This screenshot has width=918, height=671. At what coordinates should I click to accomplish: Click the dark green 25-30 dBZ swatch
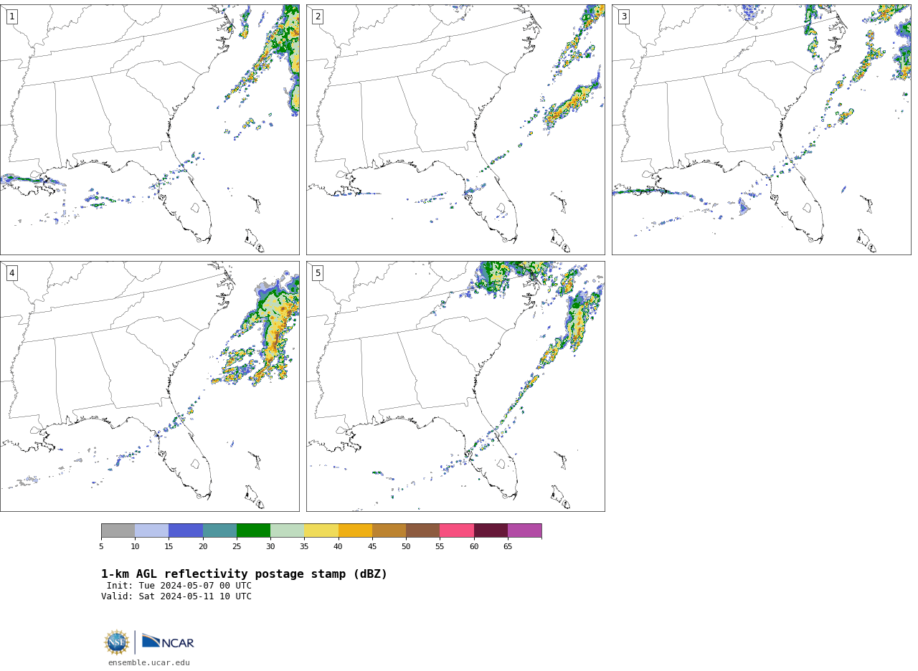253,530
